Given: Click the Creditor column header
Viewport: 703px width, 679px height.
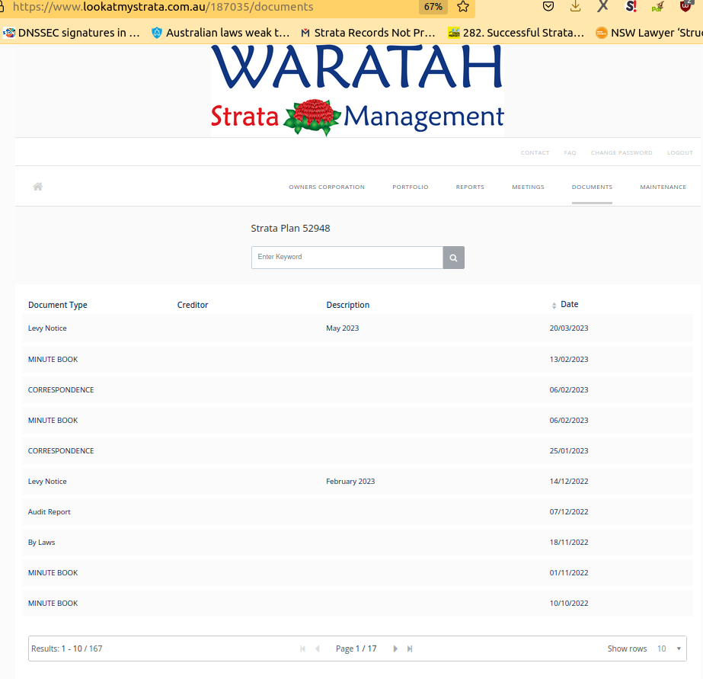Looking at the screenshot, I should [x=193, y=305].
